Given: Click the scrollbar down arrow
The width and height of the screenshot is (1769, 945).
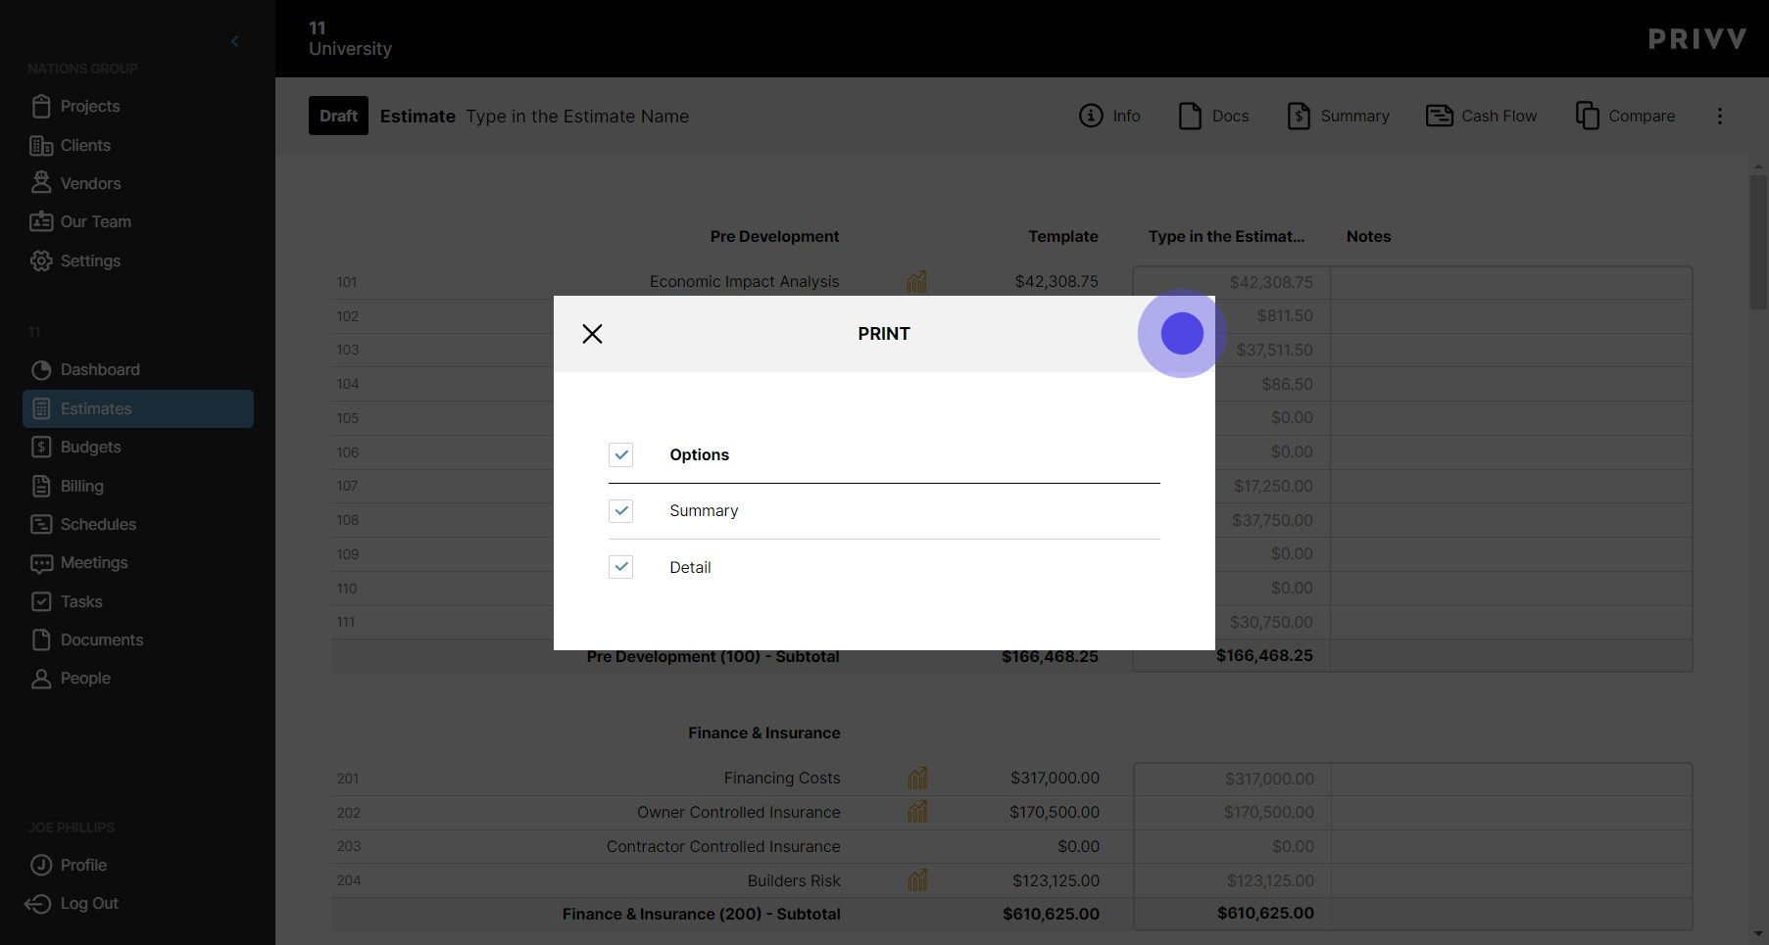Looking at the screenshot, I should (1758, 933).
